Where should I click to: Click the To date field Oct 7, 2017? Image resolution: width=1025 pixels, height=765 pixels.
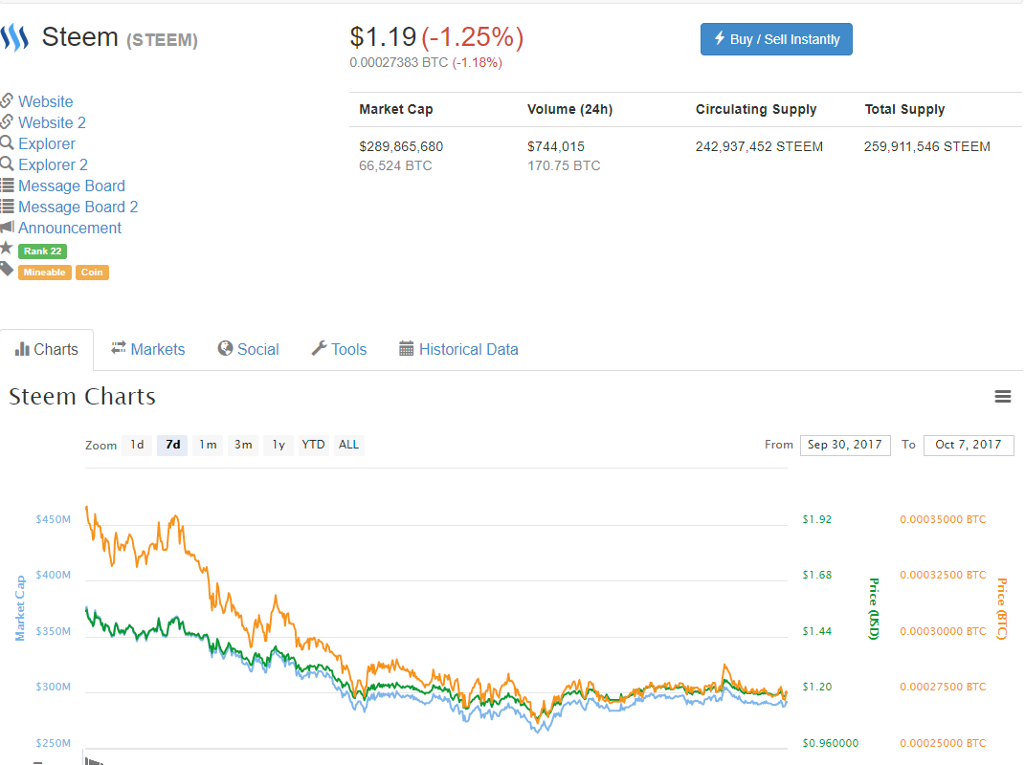pyautogui.click(x=969, y=445)
